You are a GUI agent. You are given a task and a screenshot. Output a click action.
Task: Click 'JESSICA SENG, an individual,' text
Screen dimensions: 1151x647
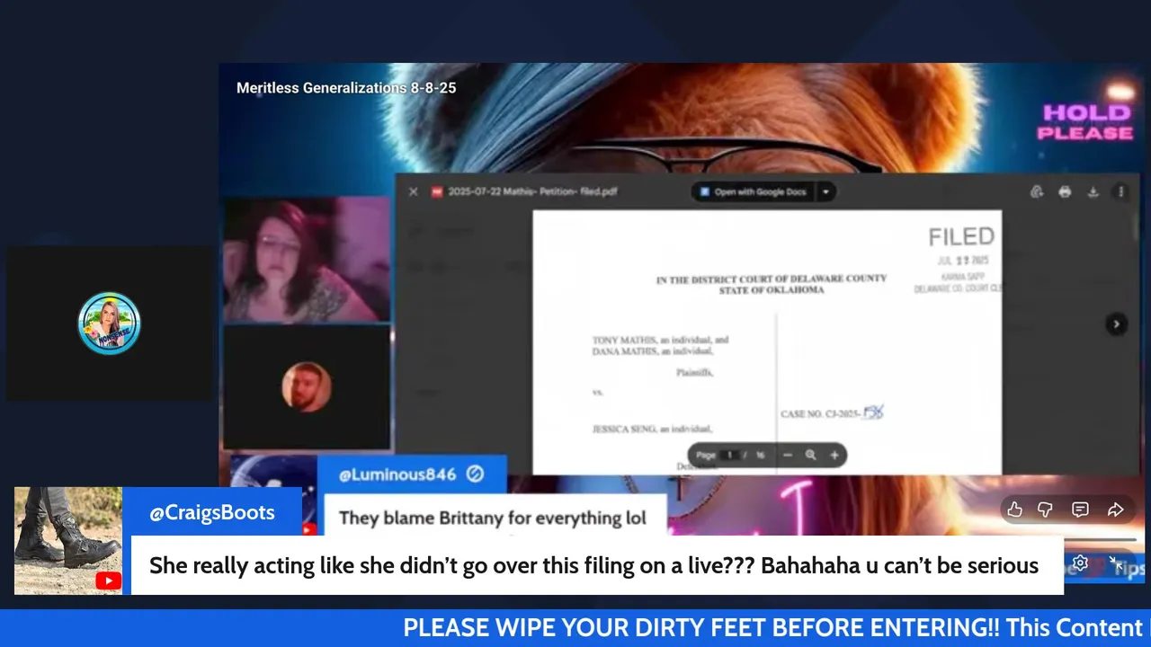pyautogui.click(x=652, y=430)
